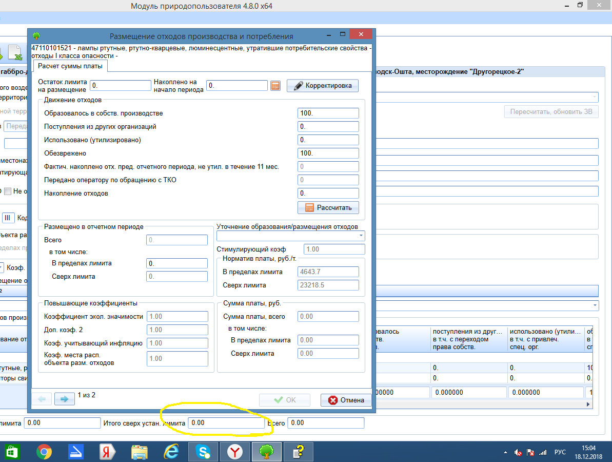612x462 pixels.
Task: Click Стимулирующий коэф field
Action: (334, 249)
